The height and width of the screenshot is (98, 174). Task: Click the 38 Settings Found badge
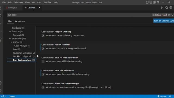pos(160,15)
